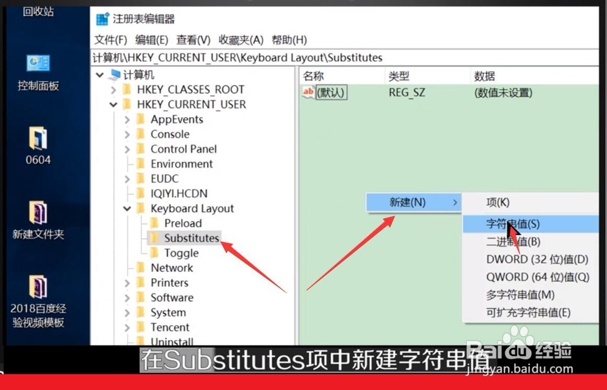Click the Console folder icon
The height and width of the screenshot is (390, 607).
tap(141, 134)
